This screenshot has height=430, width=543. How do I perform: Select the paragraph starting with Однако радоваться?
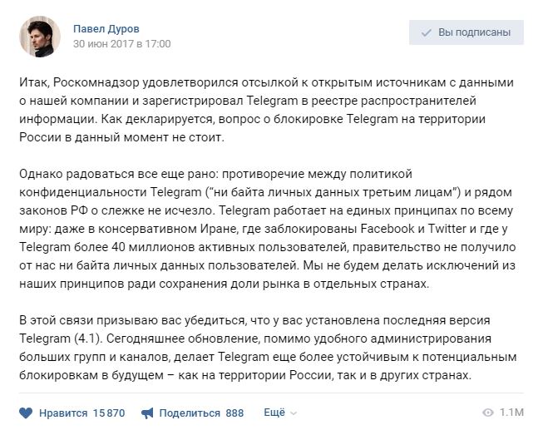coord(268,229)
